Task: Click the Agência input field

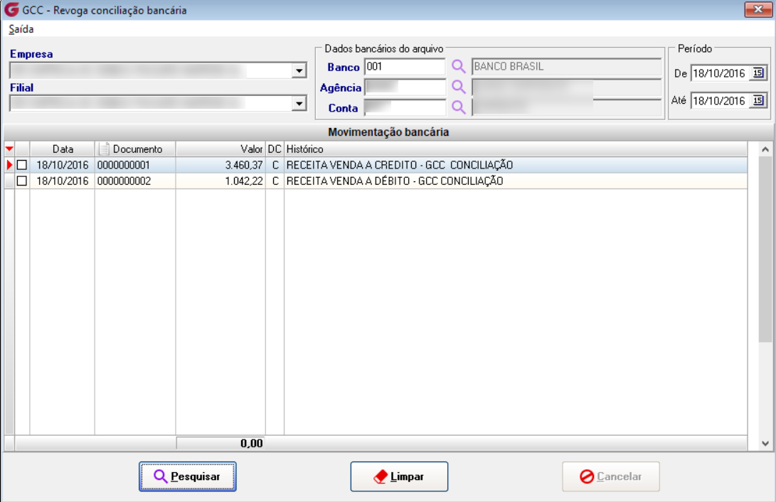Action: pos(405,87)
